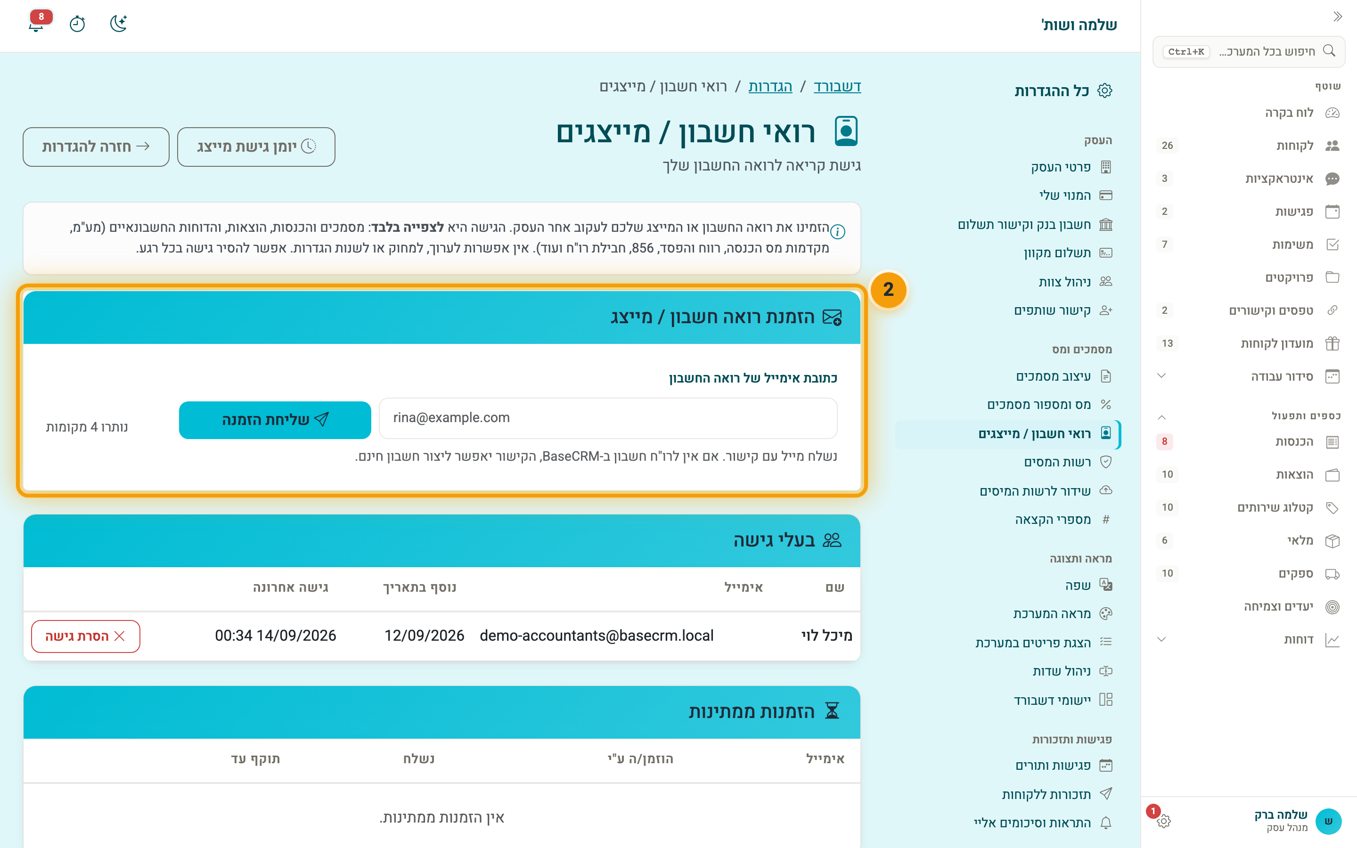Click the הכנסות icon in sidebar

pyautogui.click(x=1332, y=442)
